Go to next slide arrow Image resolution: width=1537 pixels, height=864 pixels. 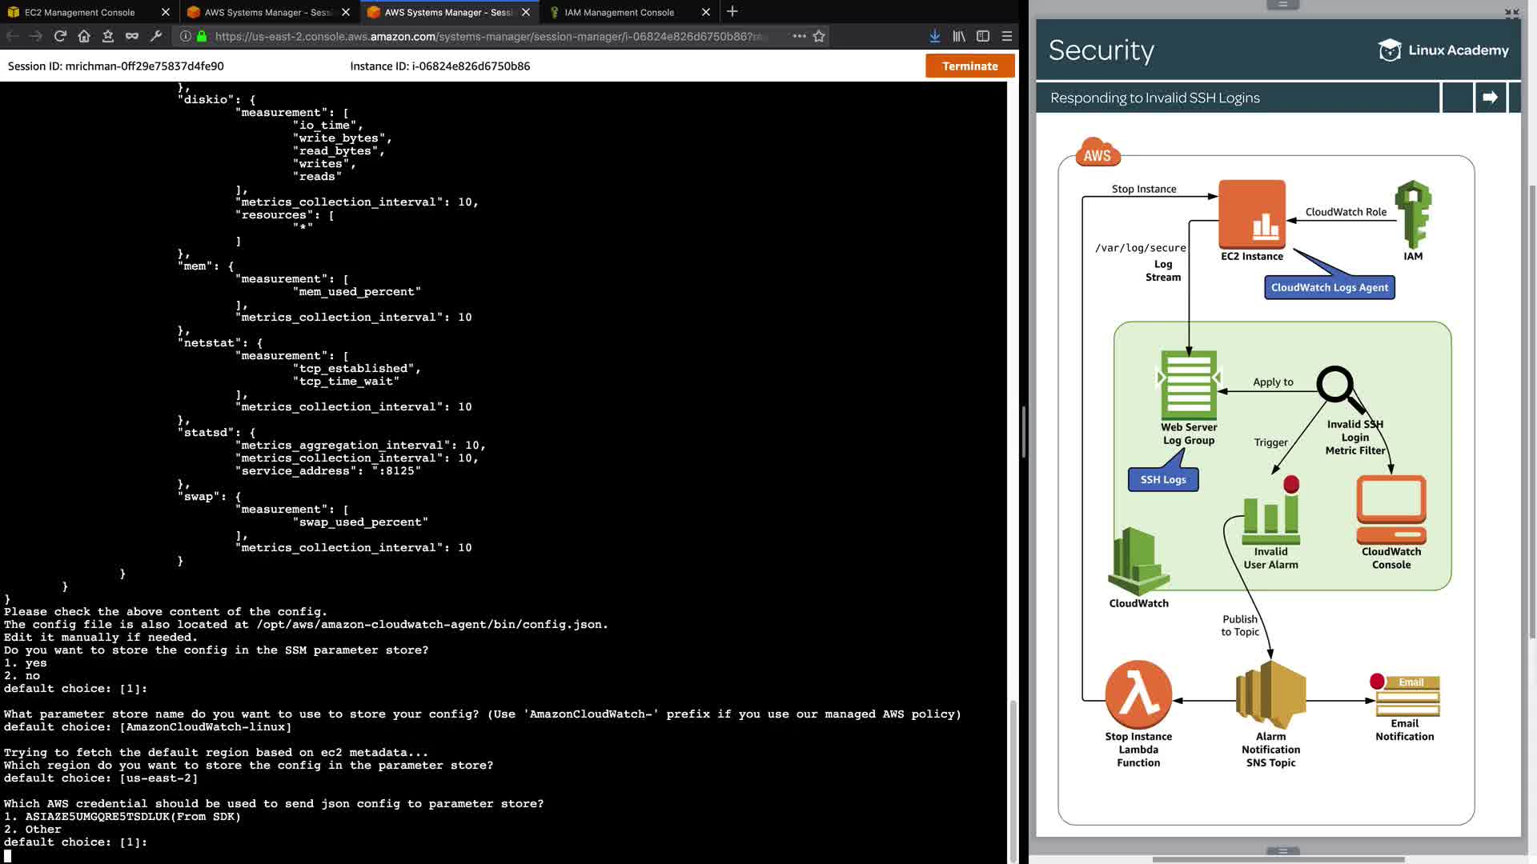coord(1490,98)
